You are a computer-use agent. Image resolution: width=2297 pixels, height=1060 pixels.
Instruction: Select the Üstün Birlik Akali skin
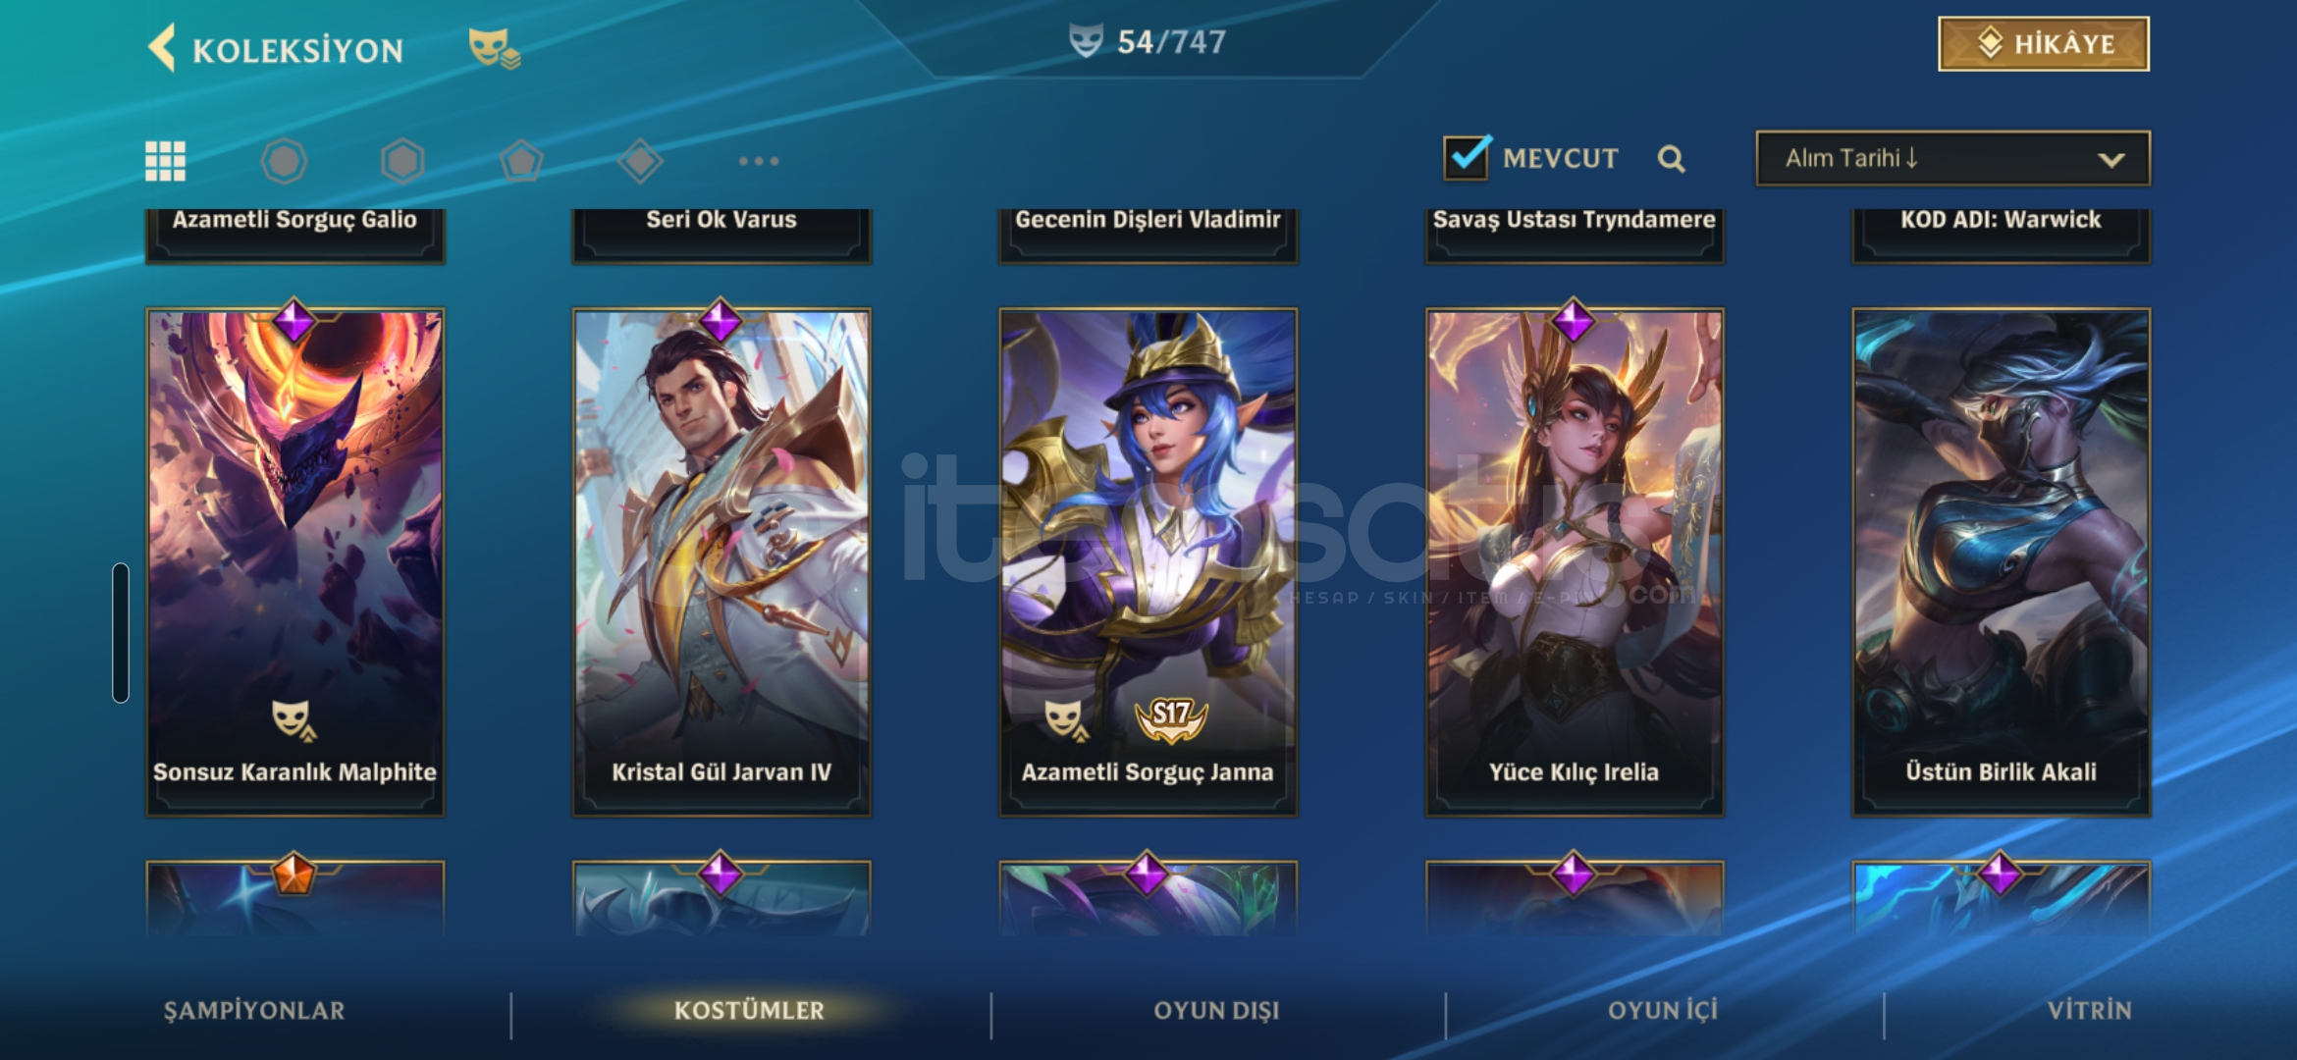point(2001,561)
